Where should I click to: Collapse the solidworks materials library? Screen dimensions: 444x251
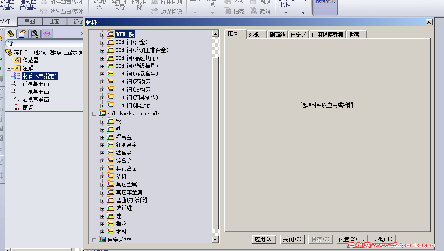[x=94, y=114]
